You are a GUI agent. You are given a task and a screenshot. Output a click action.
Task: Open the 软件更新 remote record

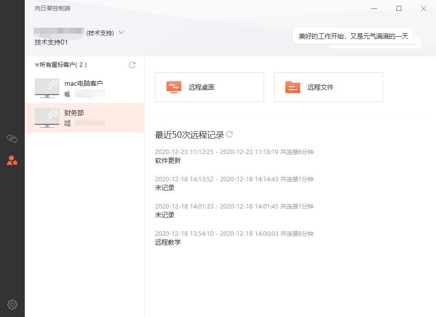(x=234, y=157)
